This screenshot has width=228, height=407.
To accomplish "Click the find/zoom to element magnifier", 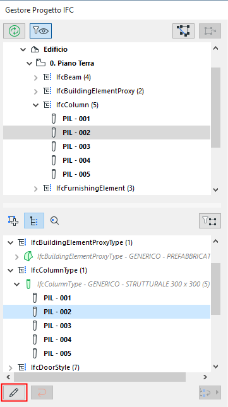I will pos(54,221).
